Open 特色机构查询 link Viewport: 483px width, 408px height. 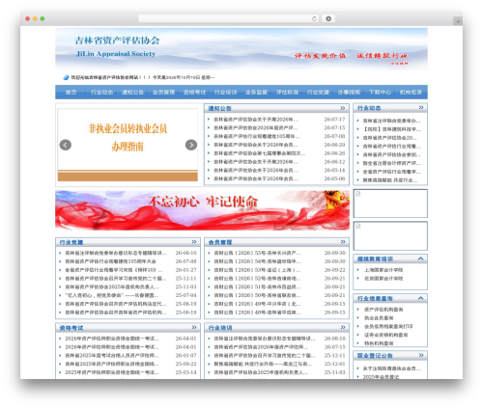tap(379, 343)
